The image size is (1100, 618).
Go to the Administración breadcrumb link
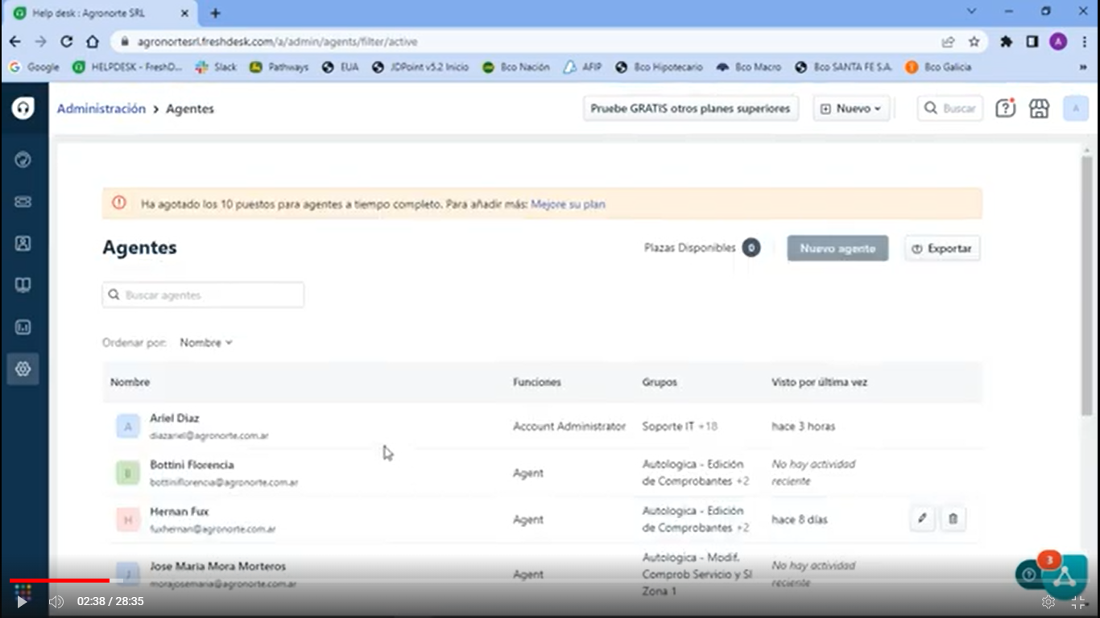click(101, 109)
